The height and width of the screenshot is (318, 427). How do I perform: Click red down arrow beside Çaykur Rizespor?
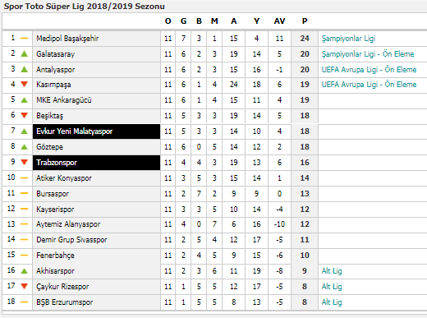click(x=25, y=287)
